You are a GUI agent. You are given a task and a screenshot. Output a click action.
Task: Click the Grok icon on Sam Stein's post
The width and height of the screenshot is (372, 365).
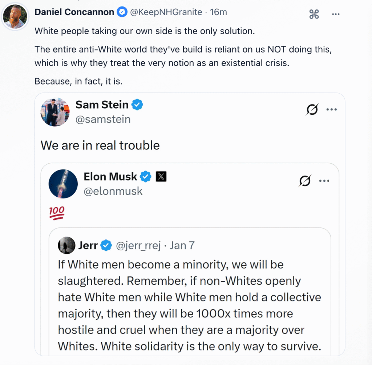[312, 109]
